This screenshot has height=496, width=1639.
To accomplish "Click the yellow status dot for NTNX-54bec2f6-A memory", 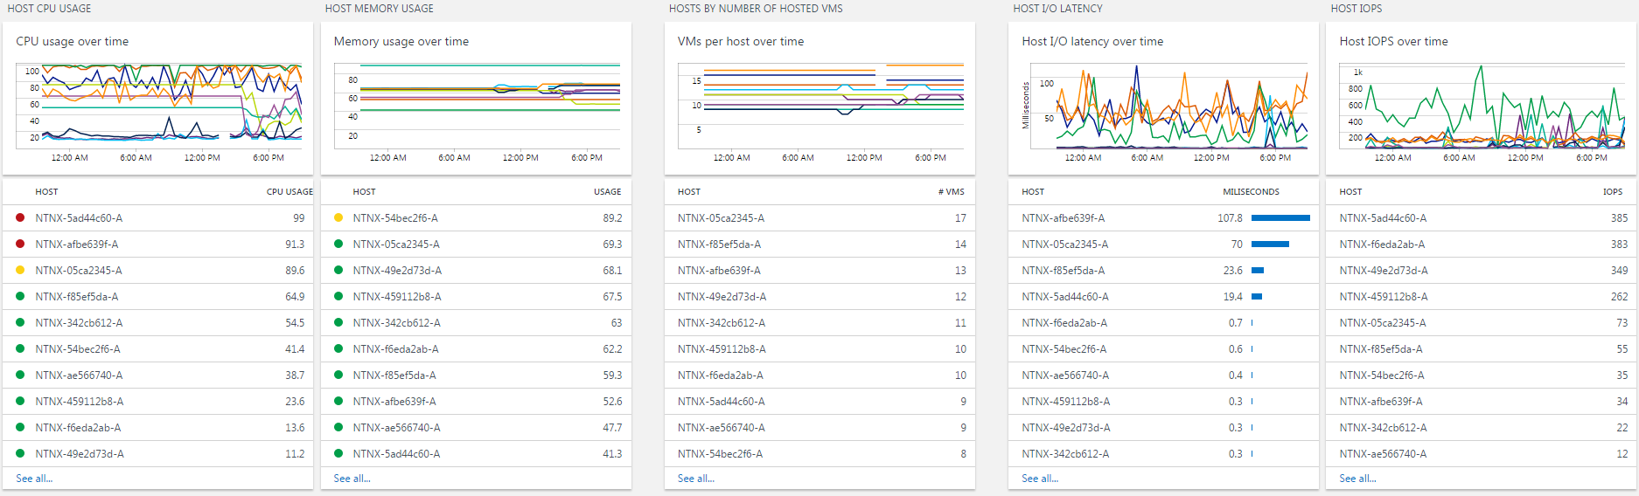I will coord(338,217).
